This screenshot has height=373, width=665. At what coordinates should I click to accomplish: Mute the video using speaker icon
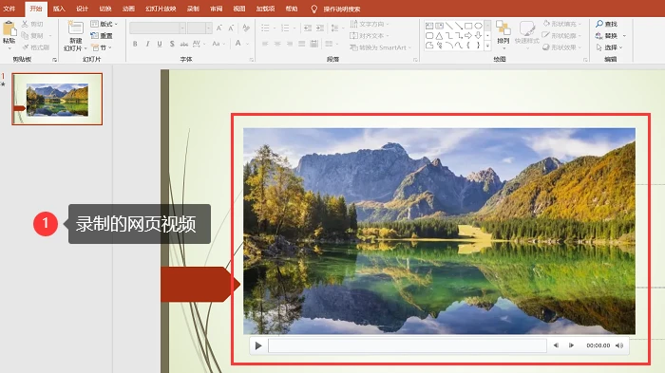[619, 345]
